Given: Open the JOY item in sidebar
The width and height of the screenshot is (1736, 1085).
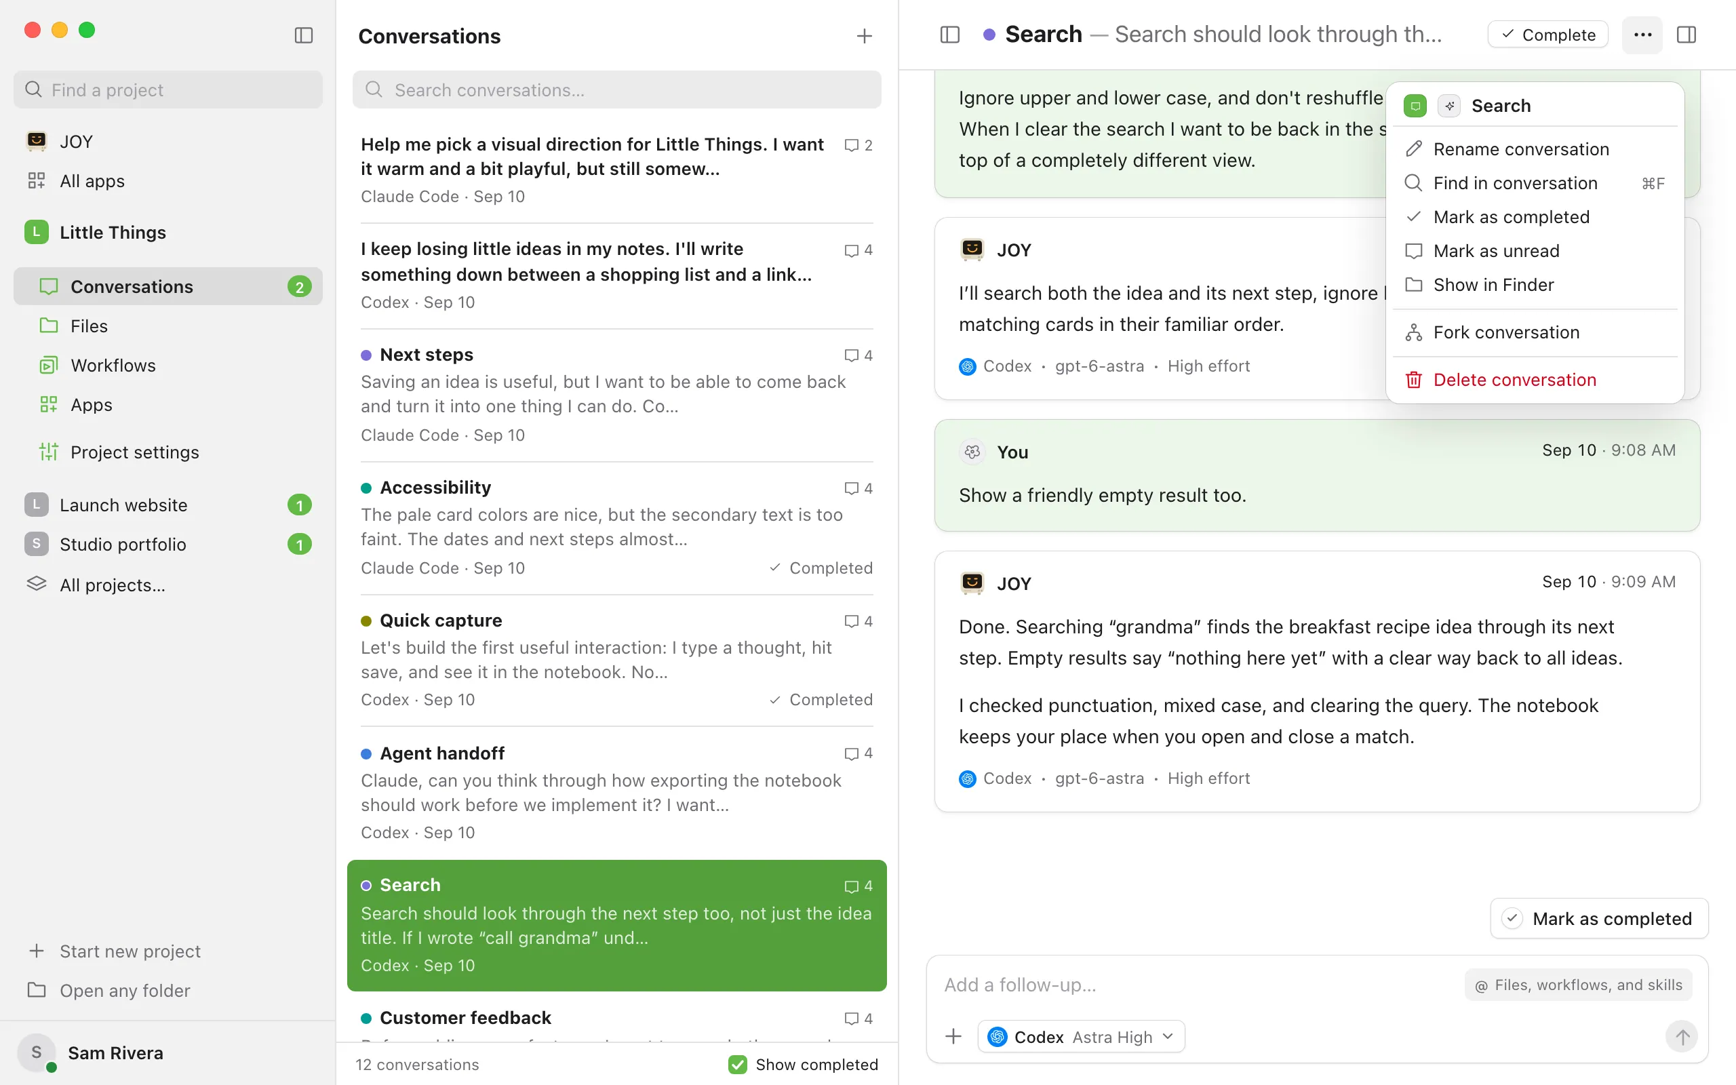Looking at the screenshot, I should pos(168,141).
